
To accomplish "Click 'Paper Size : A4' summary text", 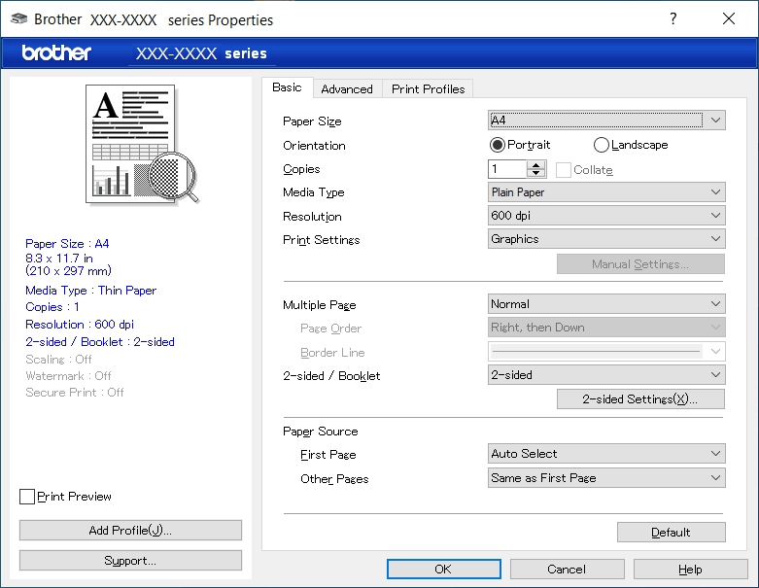I will pos(67,243).
